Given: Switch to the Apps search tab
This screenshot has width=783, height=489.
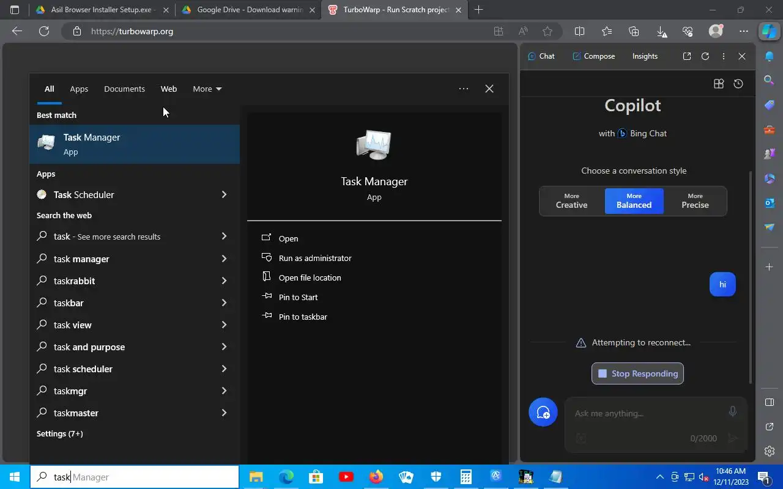Looking at the screenshot, I should (x=79, y=89).
